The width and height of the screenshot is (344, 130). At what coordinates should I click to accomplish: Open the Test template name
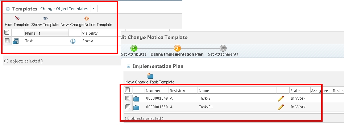click(29, 41)
